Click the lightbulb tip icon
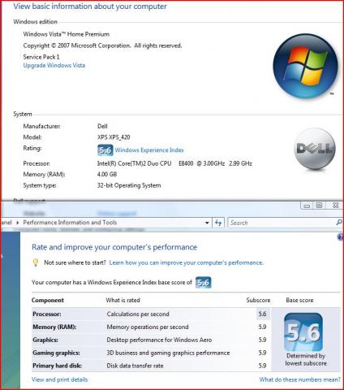Image resolution: width=344 pixels, height=390 pixels. point(36,262)
